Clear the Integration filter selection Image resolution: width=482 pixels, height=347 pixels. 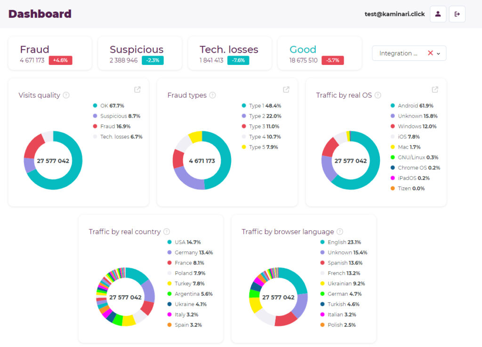point(430,53)
